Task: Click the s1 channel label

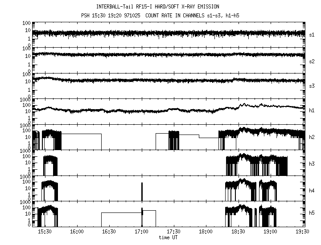Action: 312,35
